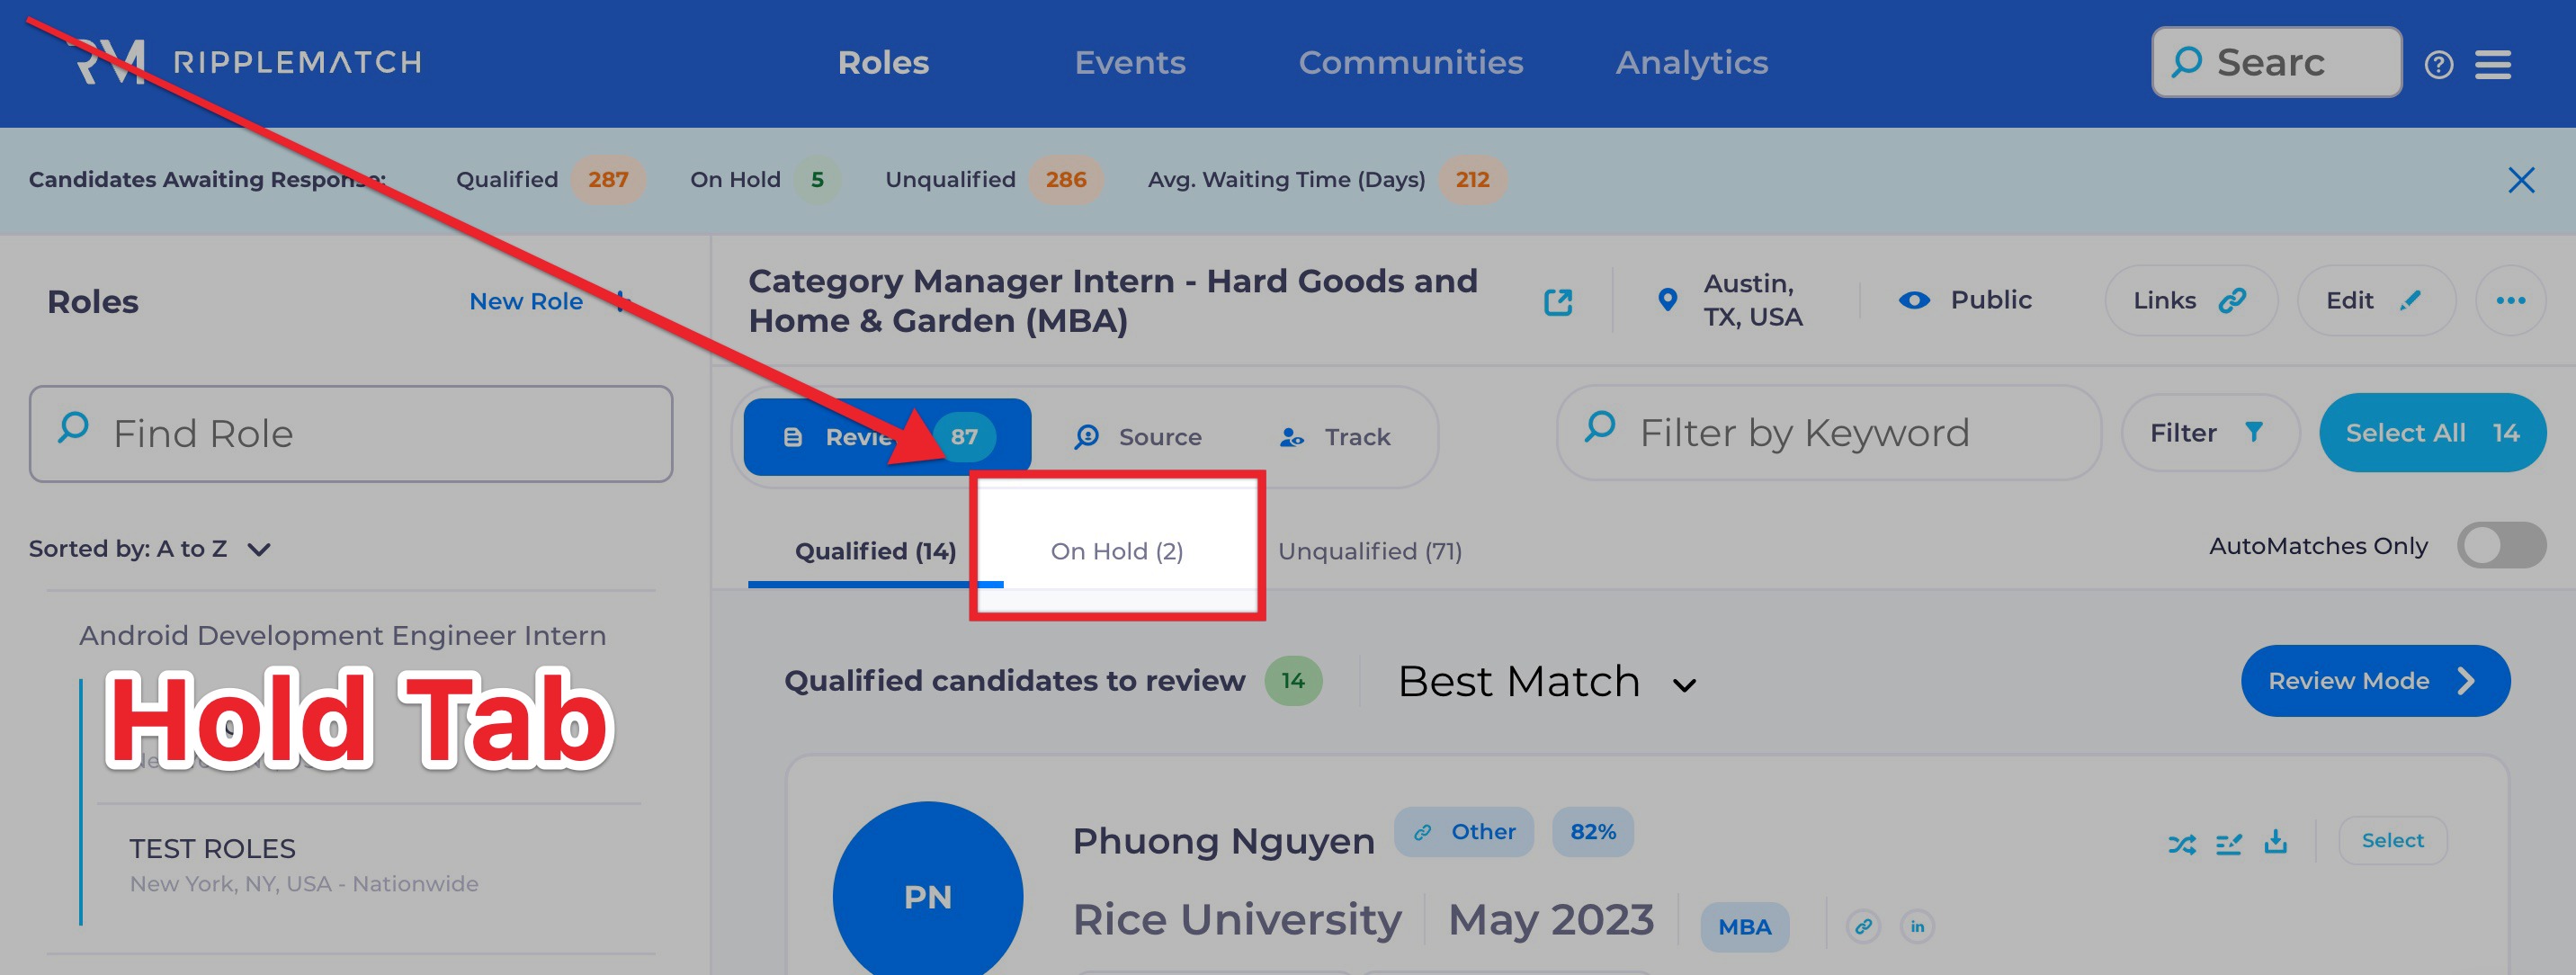Dismiss the candidates awaiting response banner

[x=2521, y=180]
